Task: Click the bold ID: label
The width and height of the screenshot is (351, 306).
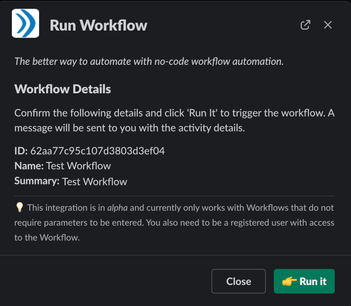Action: coord(21,151)
